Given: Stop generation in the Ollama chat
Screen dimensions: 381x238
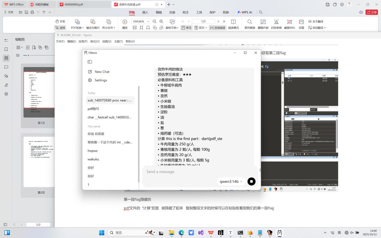Looking at the screenshot, I should click(x=251, y=181).
